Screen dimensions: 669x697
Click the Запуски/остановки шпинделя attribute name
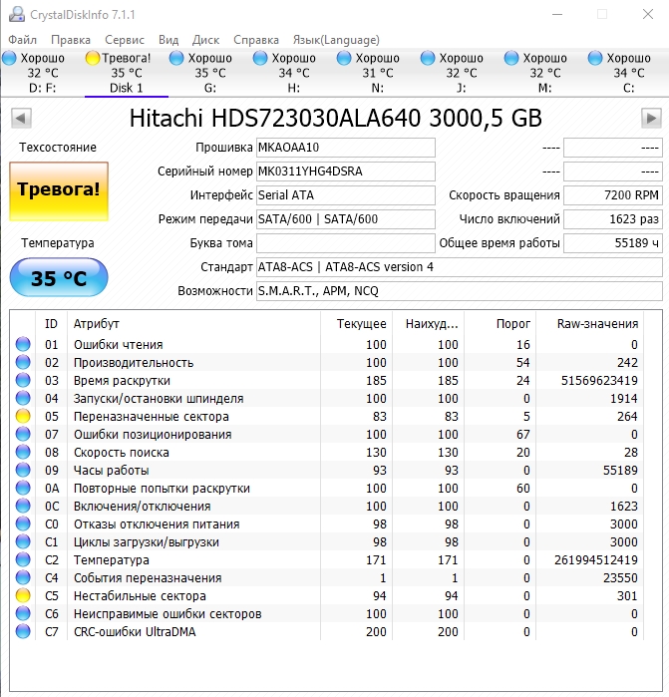point(159,399)
